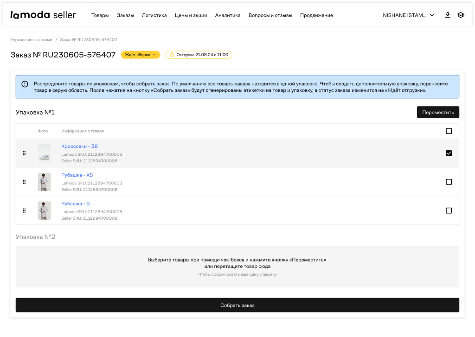Tick the select-all checkbox in table header
475x337 pixels.
[449, 131]
